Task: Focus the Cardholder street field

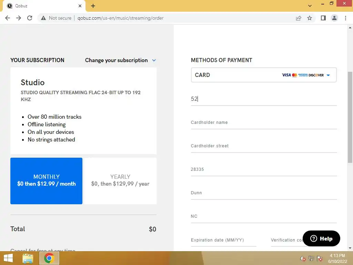Action: click(264, 146)
